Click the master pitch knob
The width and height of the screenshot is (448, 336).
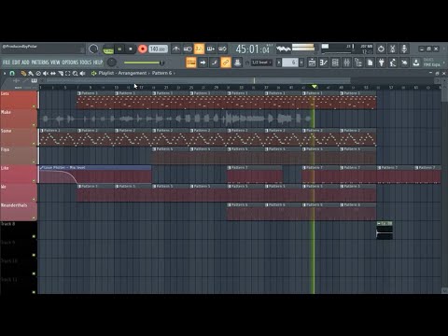click(x=111, y=63)
